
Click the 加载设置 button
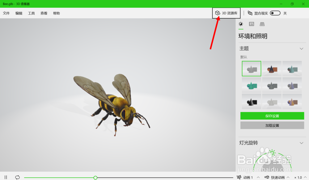tap(272, 125)
